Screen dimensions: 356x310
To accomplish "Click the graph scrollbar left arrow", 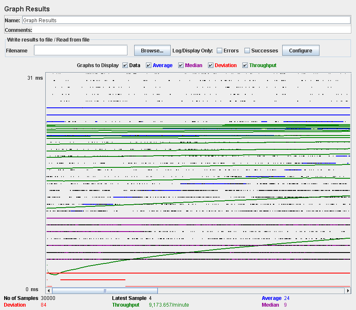I will click(49, 290).
